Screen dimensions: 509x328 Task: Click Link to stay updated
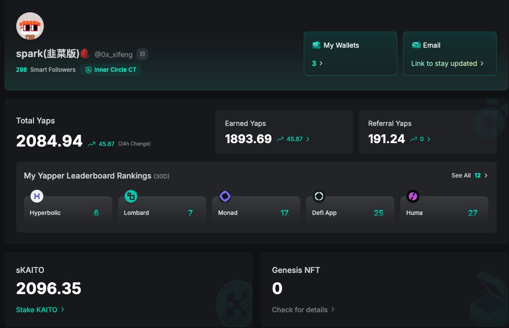tap(444, 63)
